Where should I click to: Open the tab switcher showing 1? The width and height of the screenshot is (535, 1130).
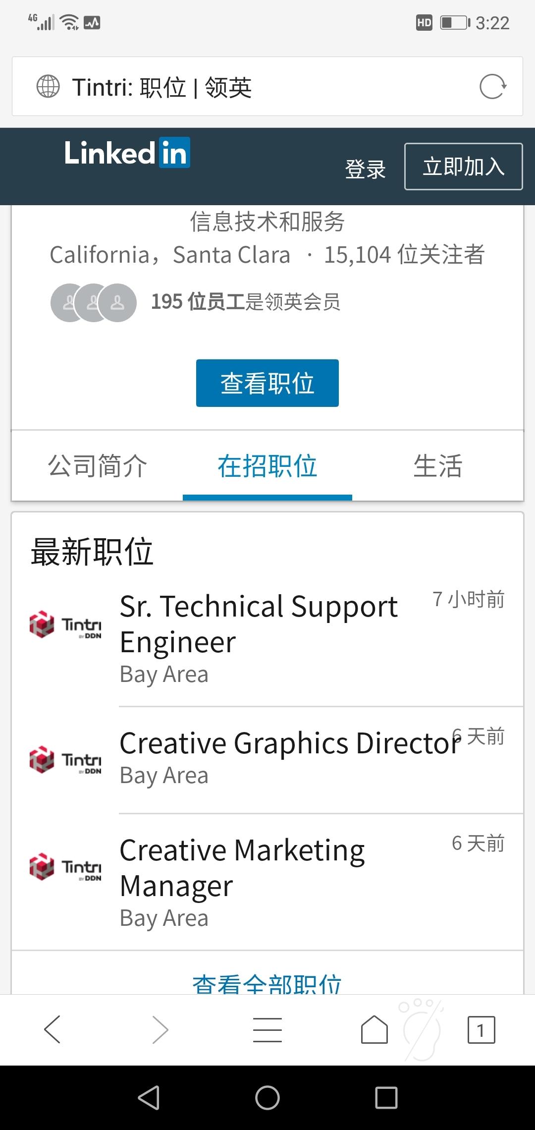pos(481,1029)
